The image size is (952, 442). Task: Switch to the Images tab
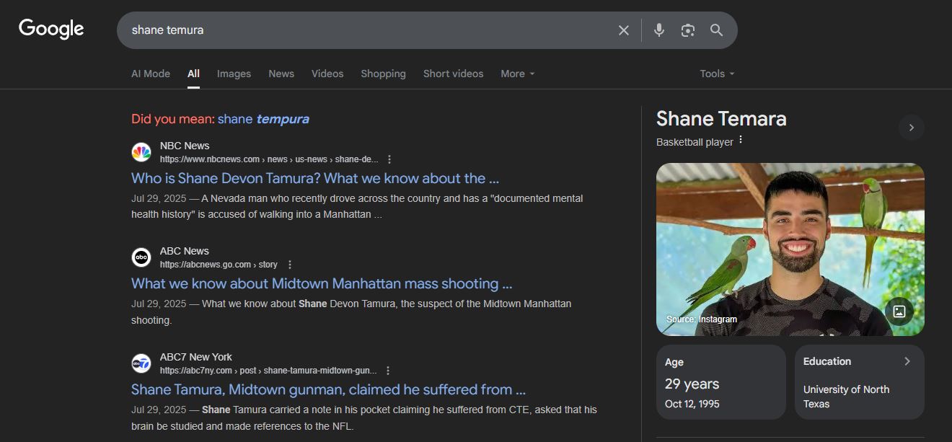click(234, 74)
